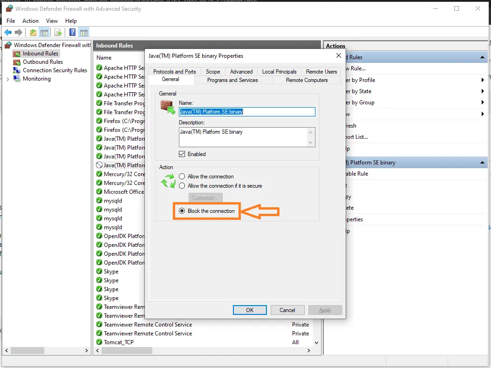Click Refresh in the Actions pane
Image resolution: width=491 pixels, height=368 pixels.
pyautogui.click(x=351, y=126)
